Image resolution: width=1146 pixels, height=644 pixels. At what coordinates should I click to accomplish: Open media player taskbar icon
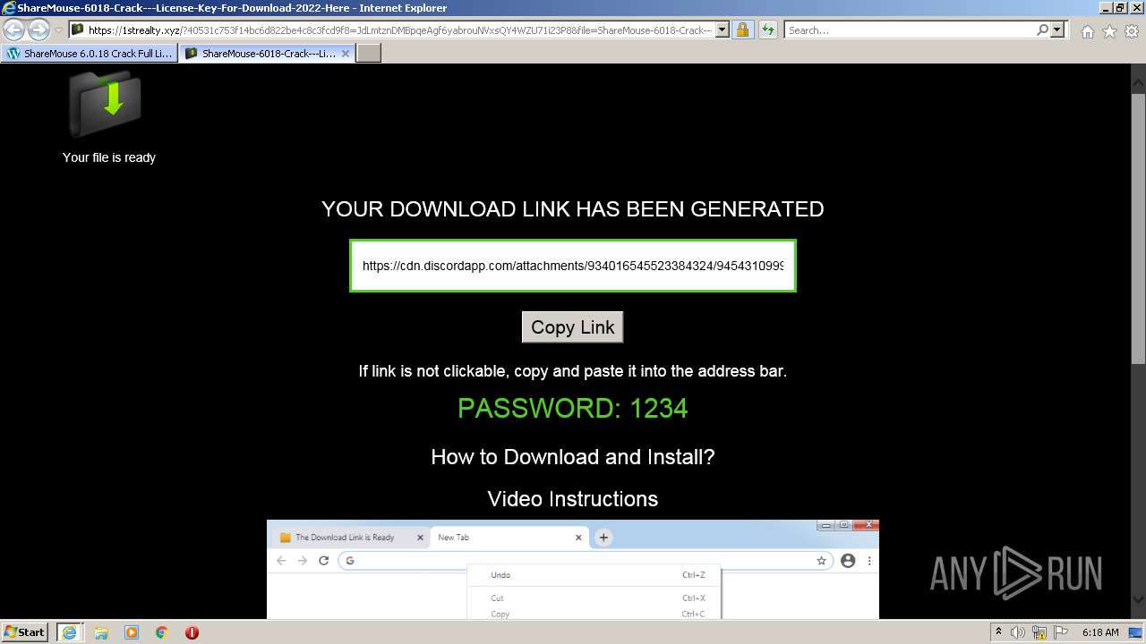(x=132, y=632)
